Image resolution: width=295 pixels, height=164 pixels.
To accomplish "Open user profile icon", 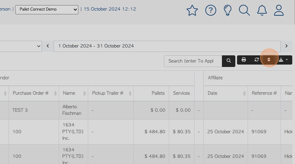I will [279, 10].
